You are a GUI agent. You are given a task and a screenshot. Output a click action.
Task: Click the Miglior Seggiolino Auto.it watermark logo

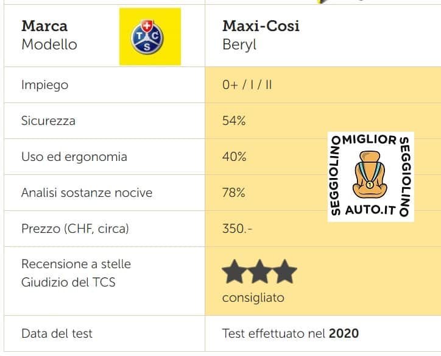point(371,177)
